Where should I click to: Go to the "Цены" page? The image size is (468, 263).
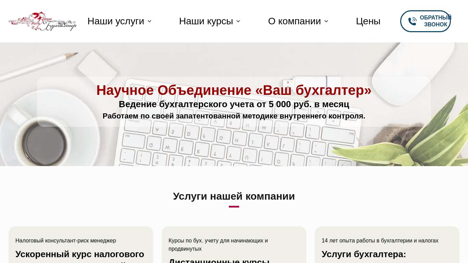click(x=368, y=21)
